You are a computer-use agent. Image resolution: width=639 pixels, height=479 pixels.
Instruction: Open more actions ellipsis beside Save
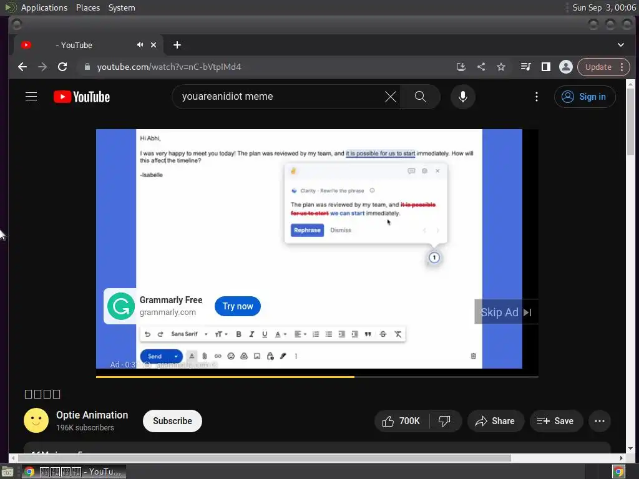pyautogui.click(x=600, y=421)
